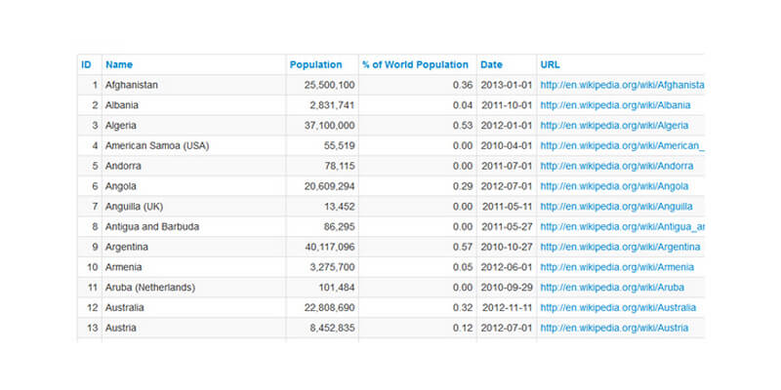Viewport: 781px width, 390px height.
Task: Sort by the Name column header
Action: pos(118,64)
